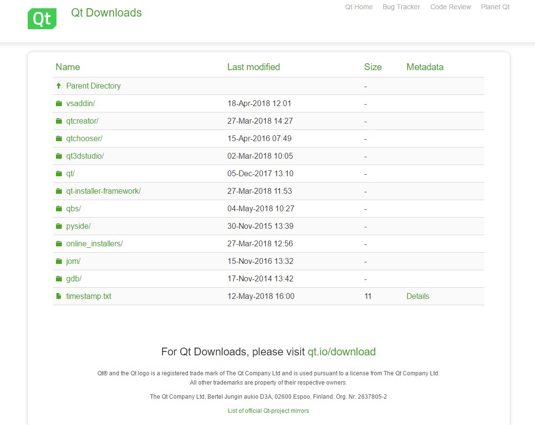Viewport: 535px width, 425px height.
Task: Open the qbs/ folder link
Action: tap(74, 209)
